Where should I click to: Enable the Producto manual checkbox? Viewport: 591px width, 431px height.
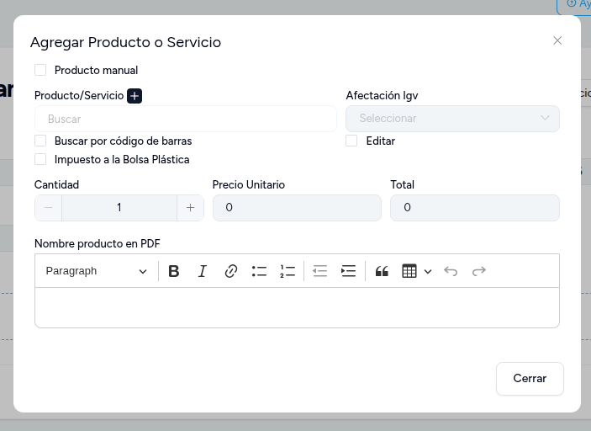pyautogui.click(x=40, y=70)
